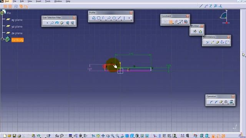246x138 pixels.
Task: Click the Undo arrow icon
Action: click(38, 136)
